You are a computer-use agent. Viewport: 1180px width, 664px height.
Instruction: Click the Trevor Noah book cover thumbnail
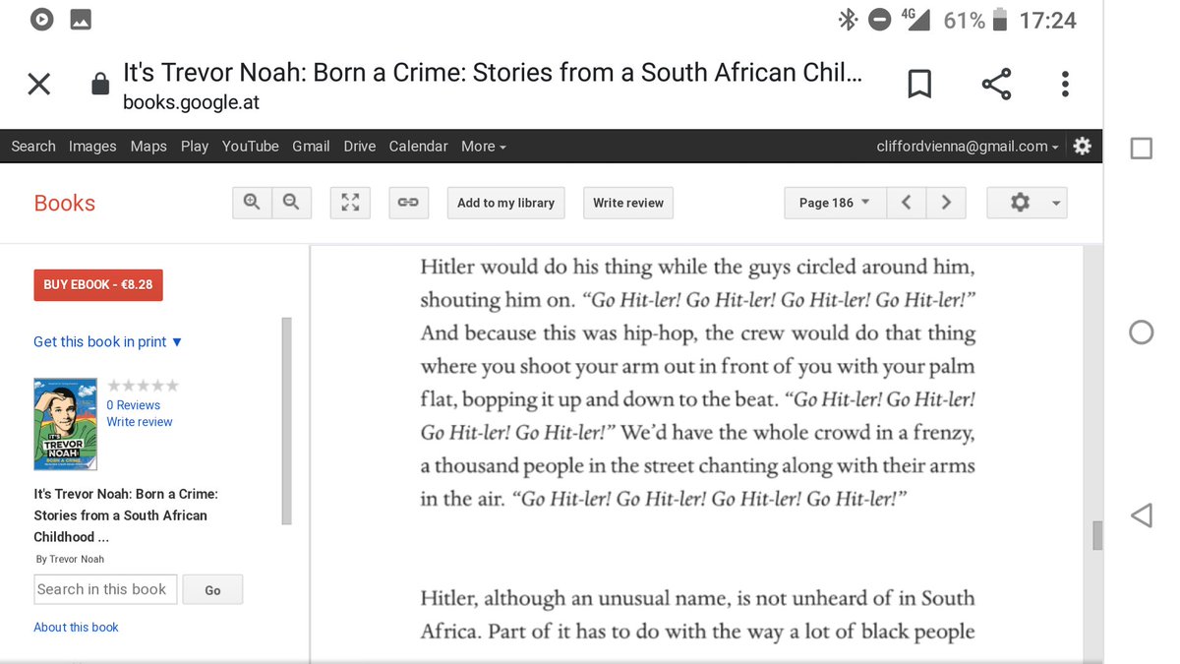[x=66, y=423]
